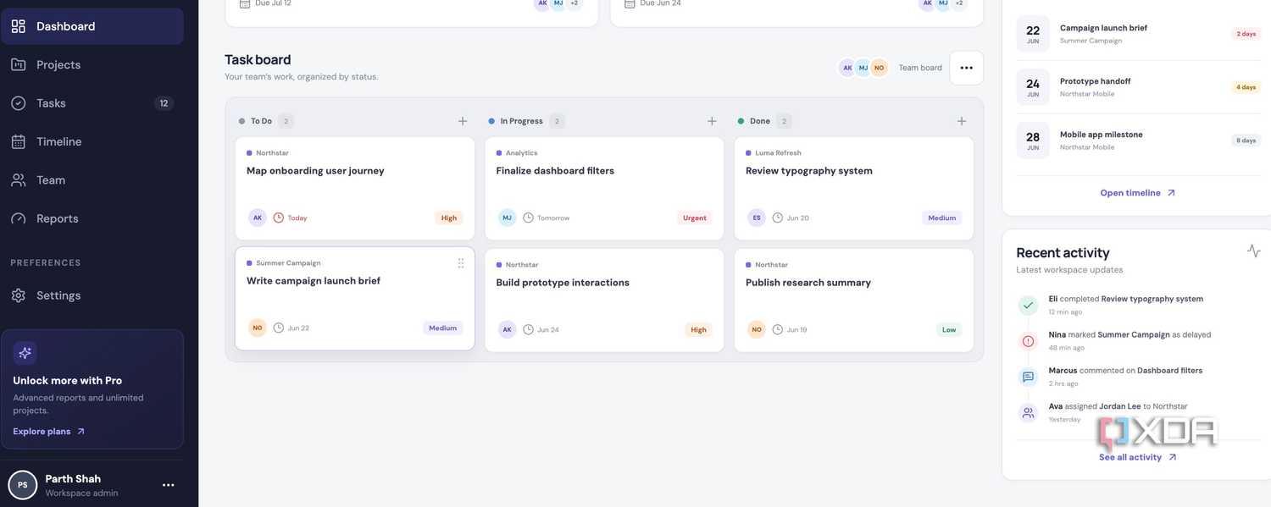Open the Mobile app milestone timeline entry

click(1138, 141)
